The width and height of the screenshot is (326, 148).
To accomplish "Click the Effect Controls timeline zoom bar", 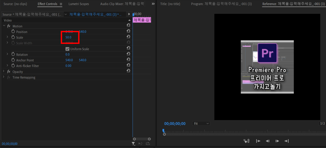I will (x=142, y=139).
